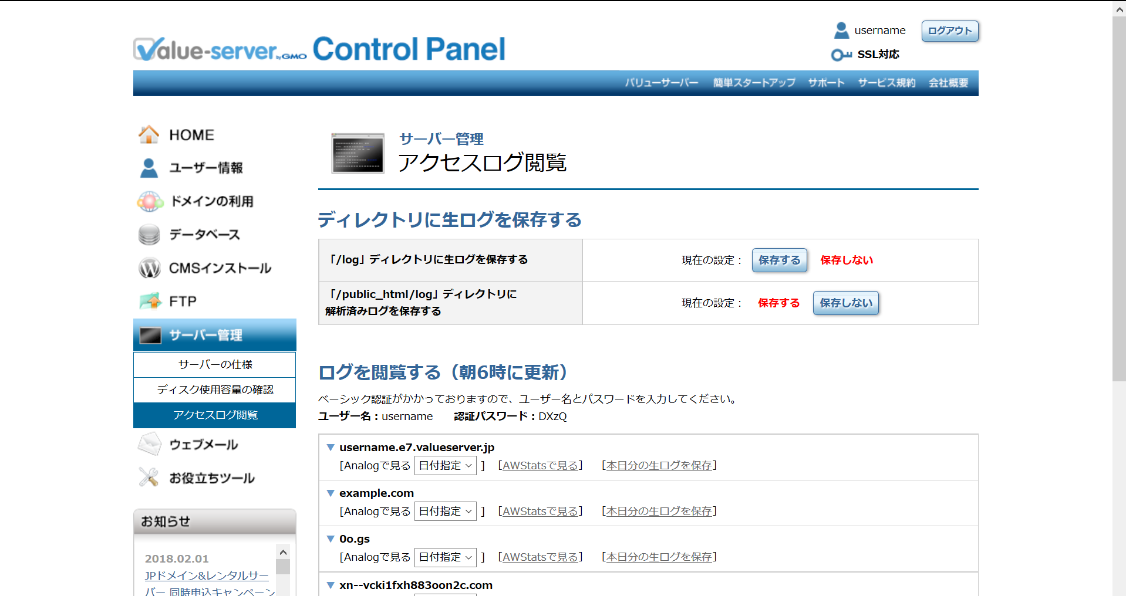Open the database cylinder icon
This screenshot has height=596, width=1126.
click(x=149, y=235)
